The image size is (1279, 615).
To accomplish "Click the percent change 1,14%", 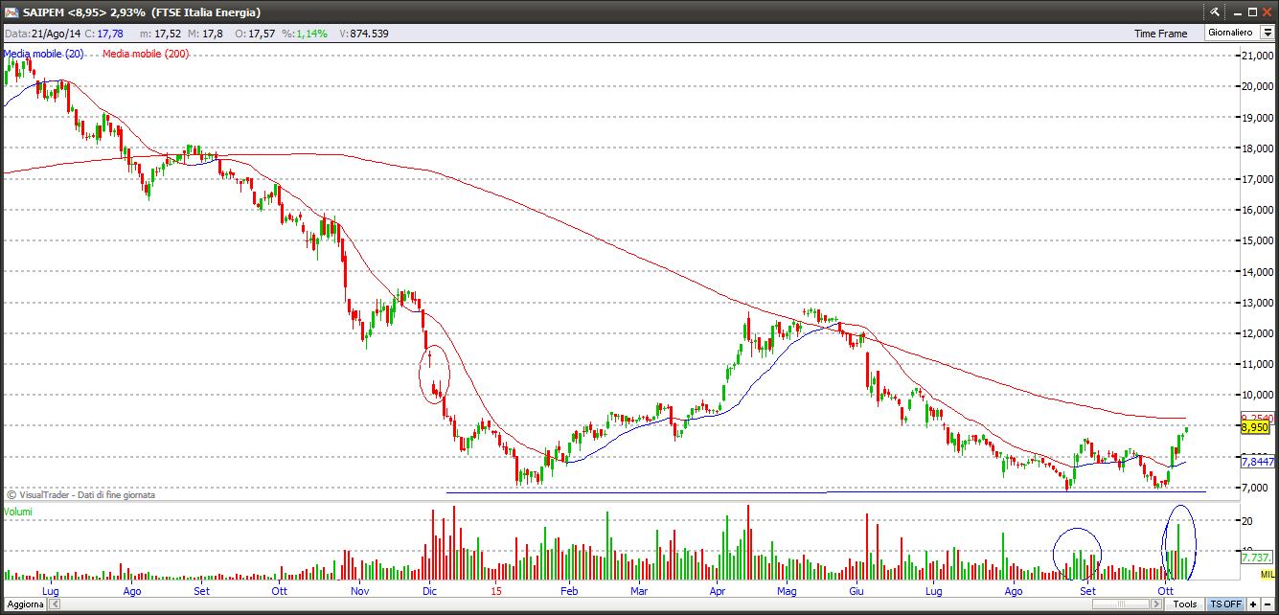I will coord(311,34).
